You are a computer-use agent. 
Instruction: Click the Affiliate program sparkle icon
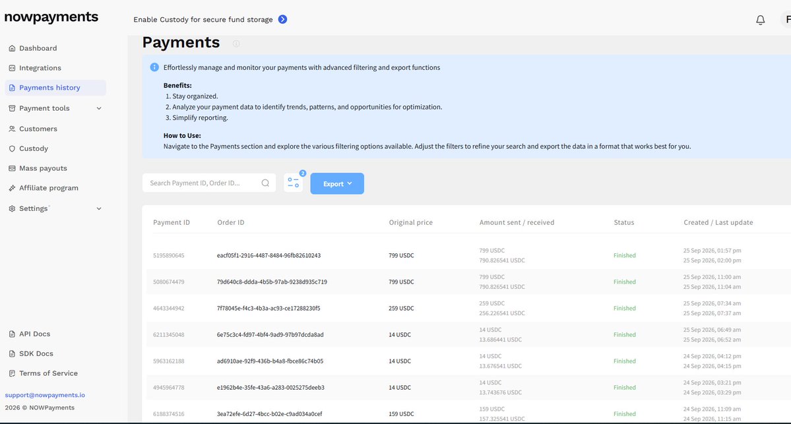(x=12, y=188)
